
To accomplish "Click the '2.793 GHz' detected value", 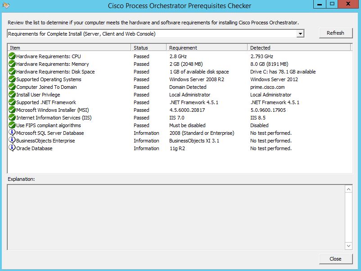I will click(x=262, y=56).
